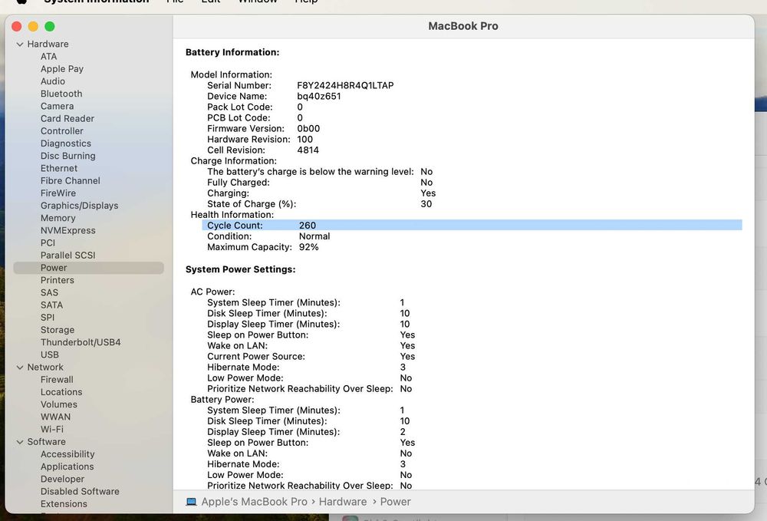This screenshot has width=767, height=521.
Task: Select Audio in the sidebar
Action: click(53, 81)
